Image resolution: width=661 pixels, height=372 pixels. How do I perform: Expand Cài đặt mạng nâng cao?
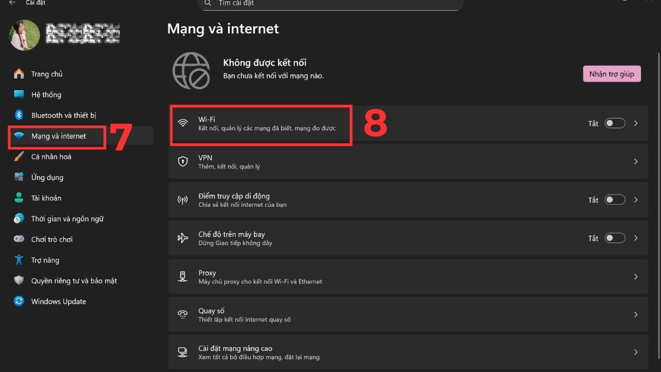[x=635, y=352]
